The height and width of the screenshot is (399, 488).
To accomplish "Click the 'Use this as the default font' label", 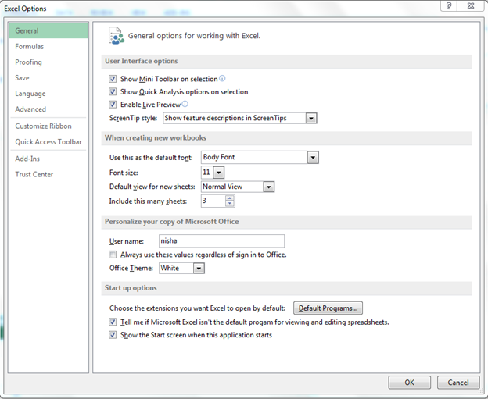I will click(151, 158).
